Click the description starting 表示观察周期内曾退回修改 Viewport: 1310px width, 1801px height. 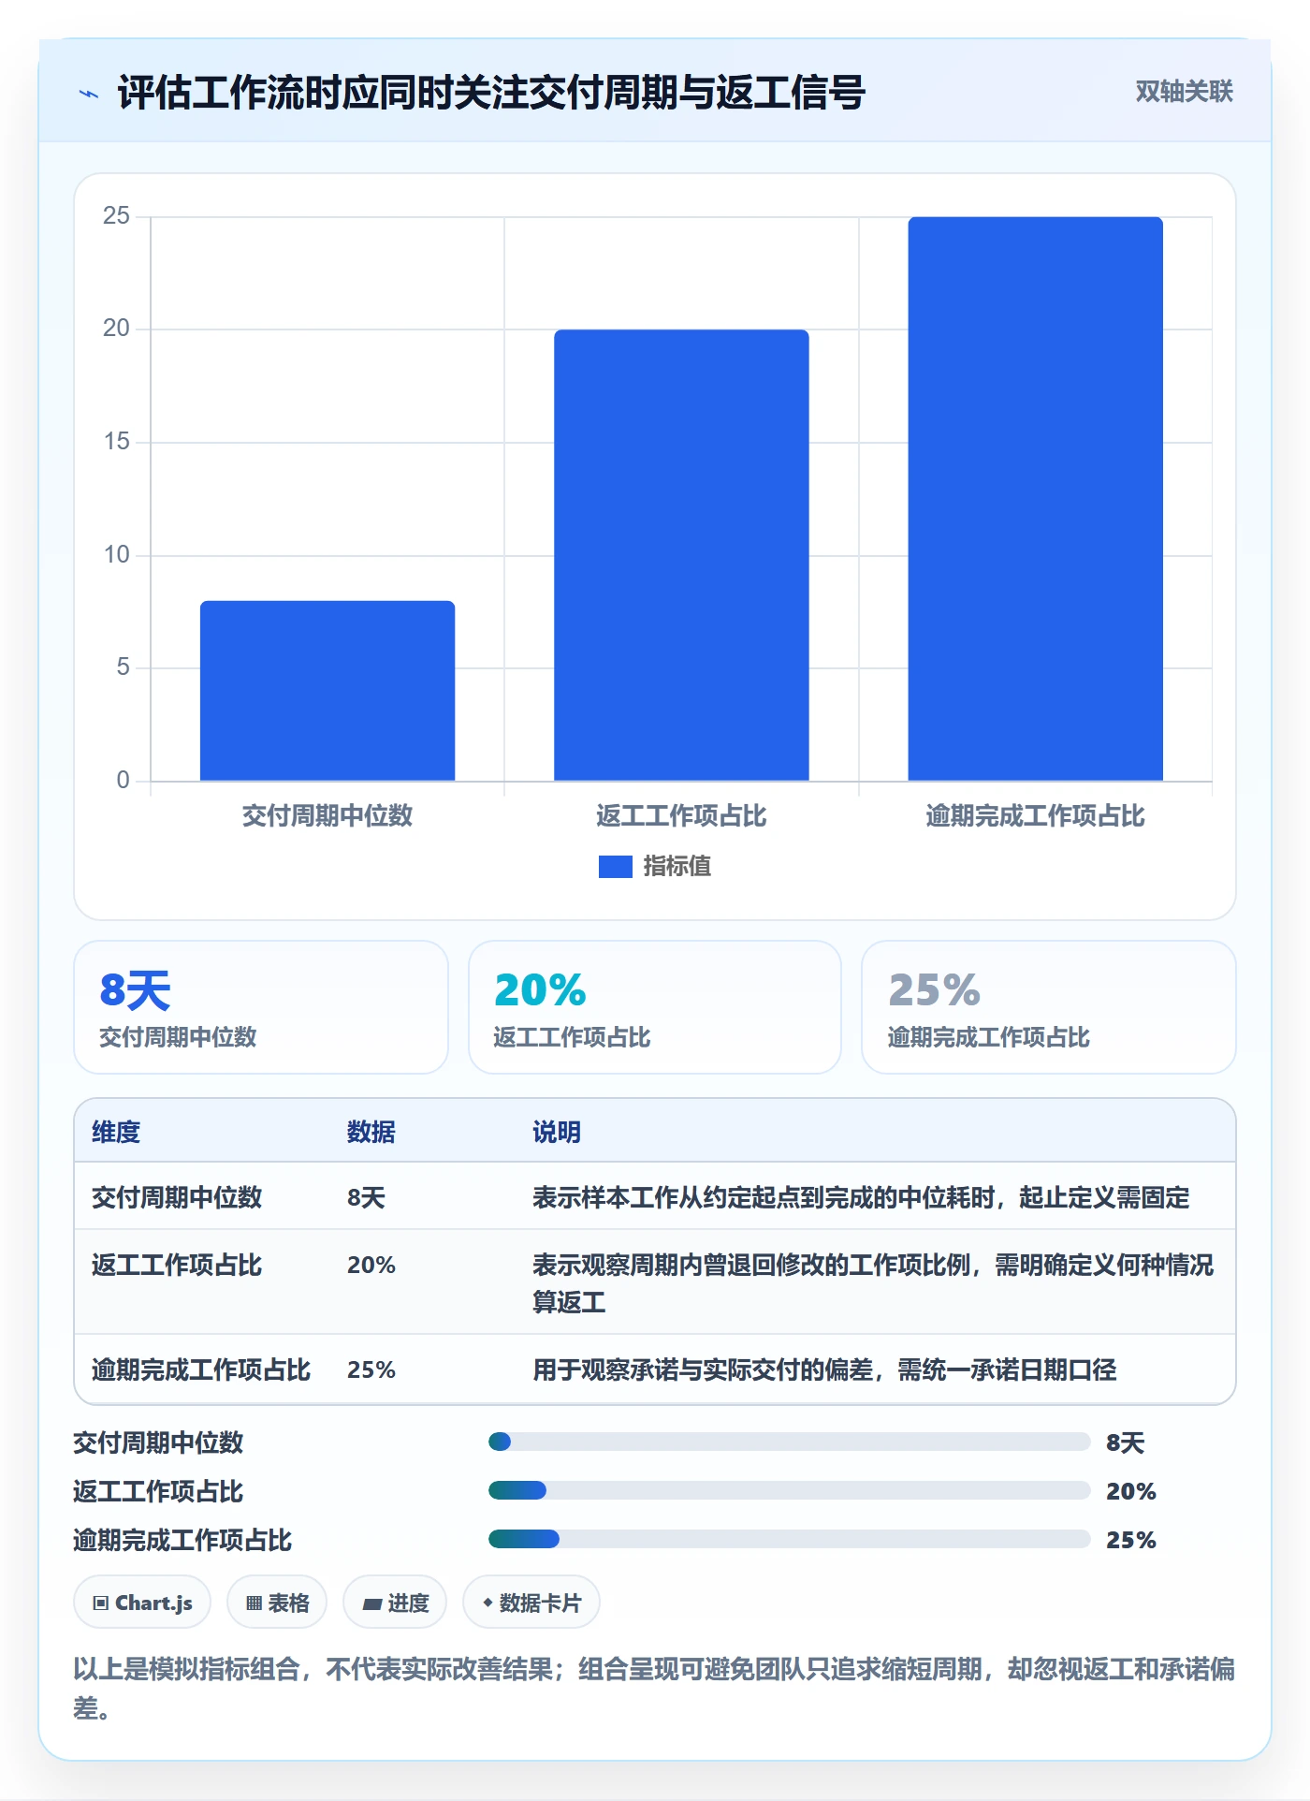873,1283
